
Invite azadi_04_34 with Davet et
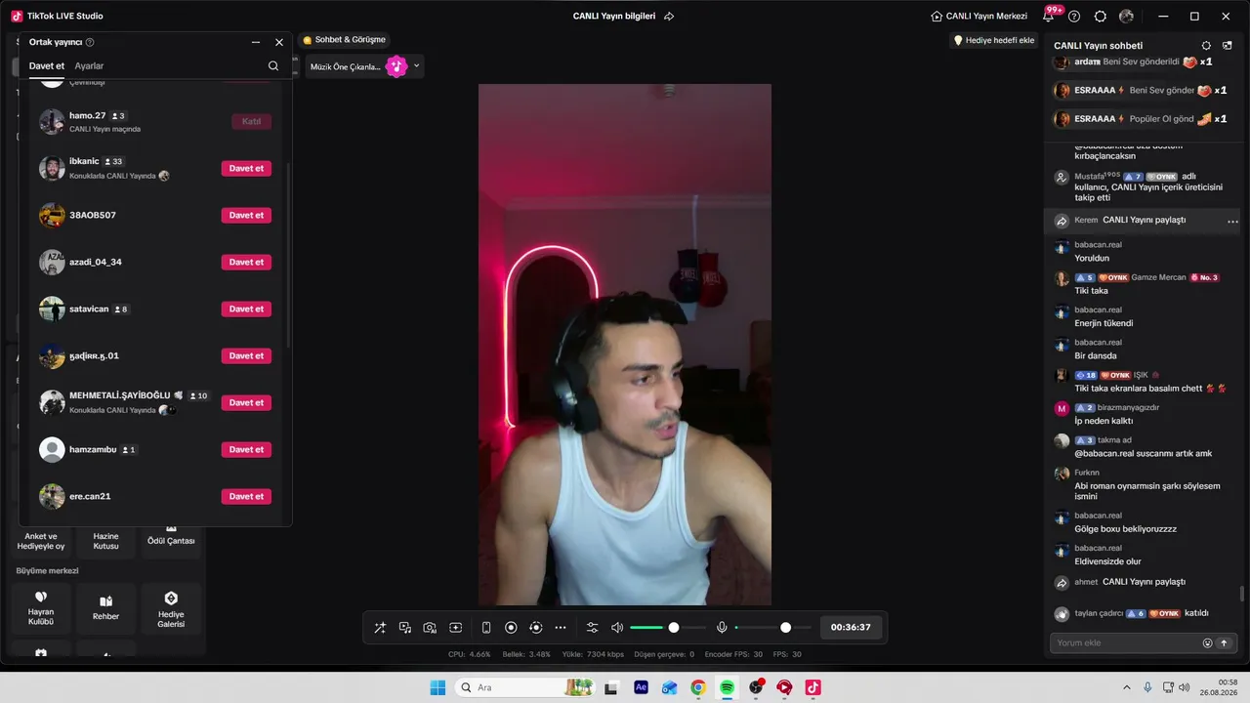[246, 262]
